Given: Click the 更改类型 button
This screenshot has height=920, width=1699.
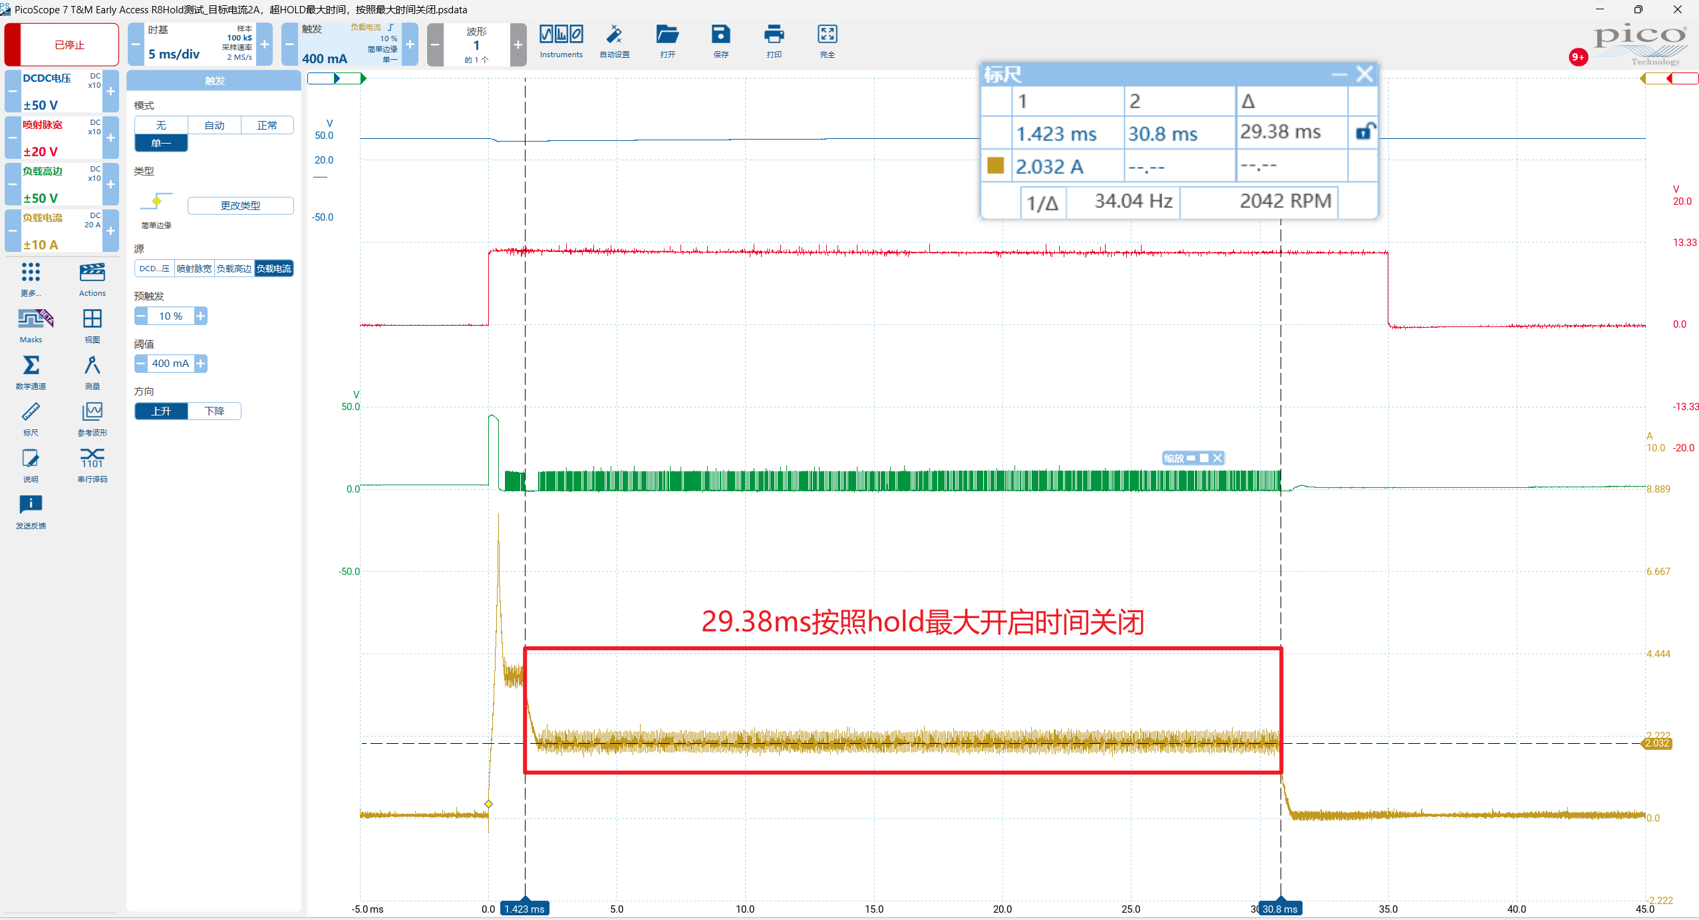Looking at the screenshot, I should tap(241, 205).
